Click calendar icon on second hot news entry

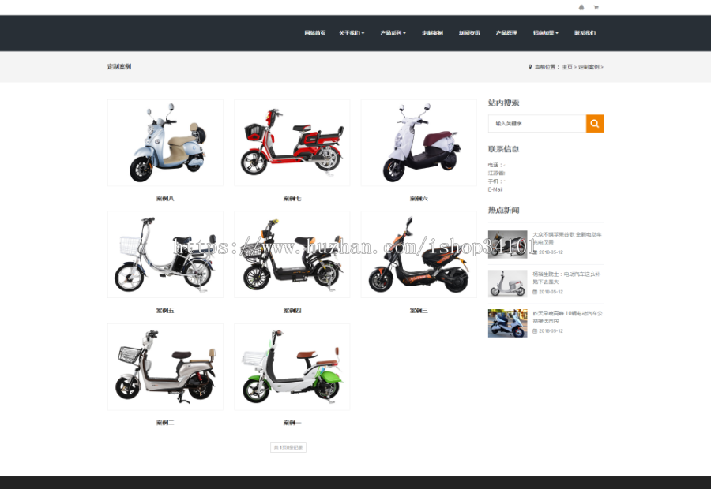(x=533, y=292)
